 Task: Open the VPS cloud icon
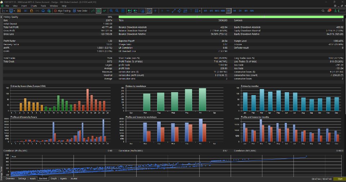(x=43, y=10)
